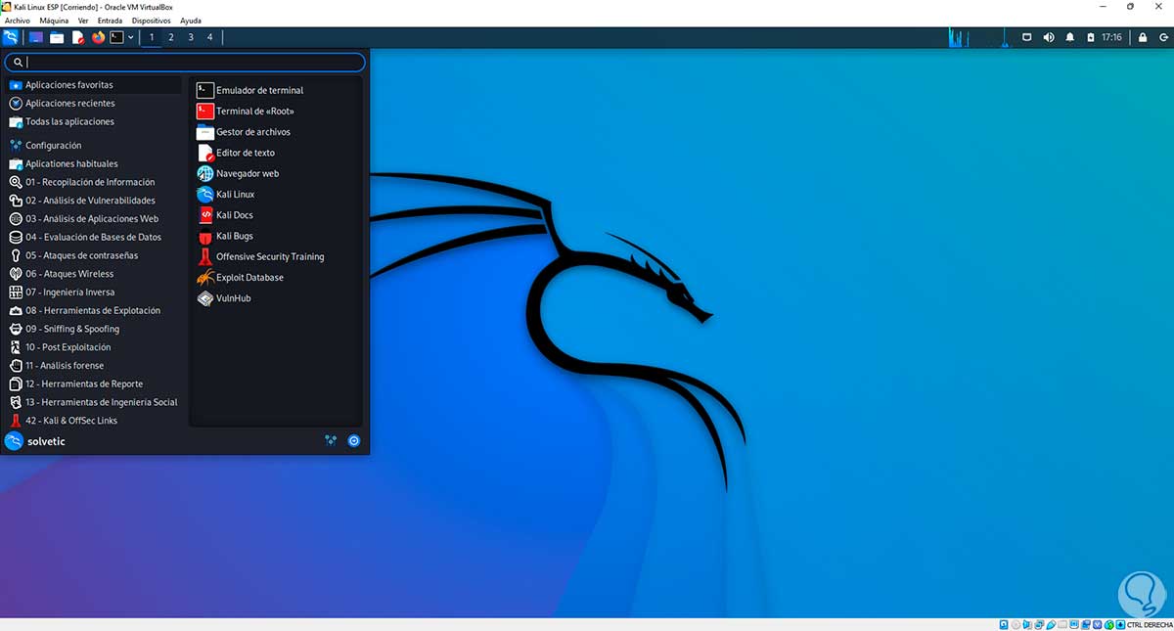
Task: Open 02 - Análisis de Vulnerabilidades
Action: click(x=94, y=201)
